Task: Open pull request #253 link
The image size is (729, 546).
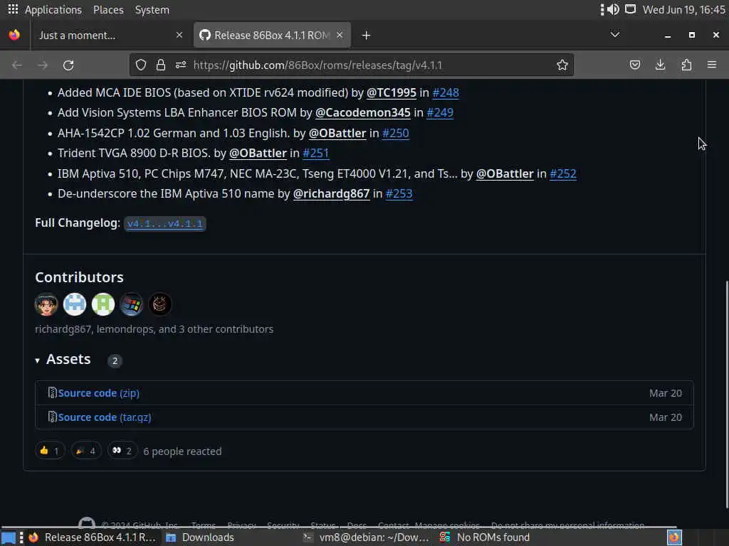Action: (x=399, y=193)
